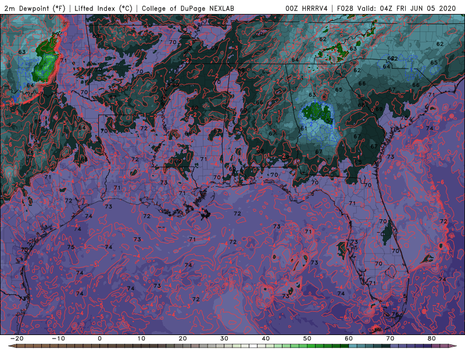
Task: Click the 57 dewpoint value in Georgia
Action: [x=330, y=120]
